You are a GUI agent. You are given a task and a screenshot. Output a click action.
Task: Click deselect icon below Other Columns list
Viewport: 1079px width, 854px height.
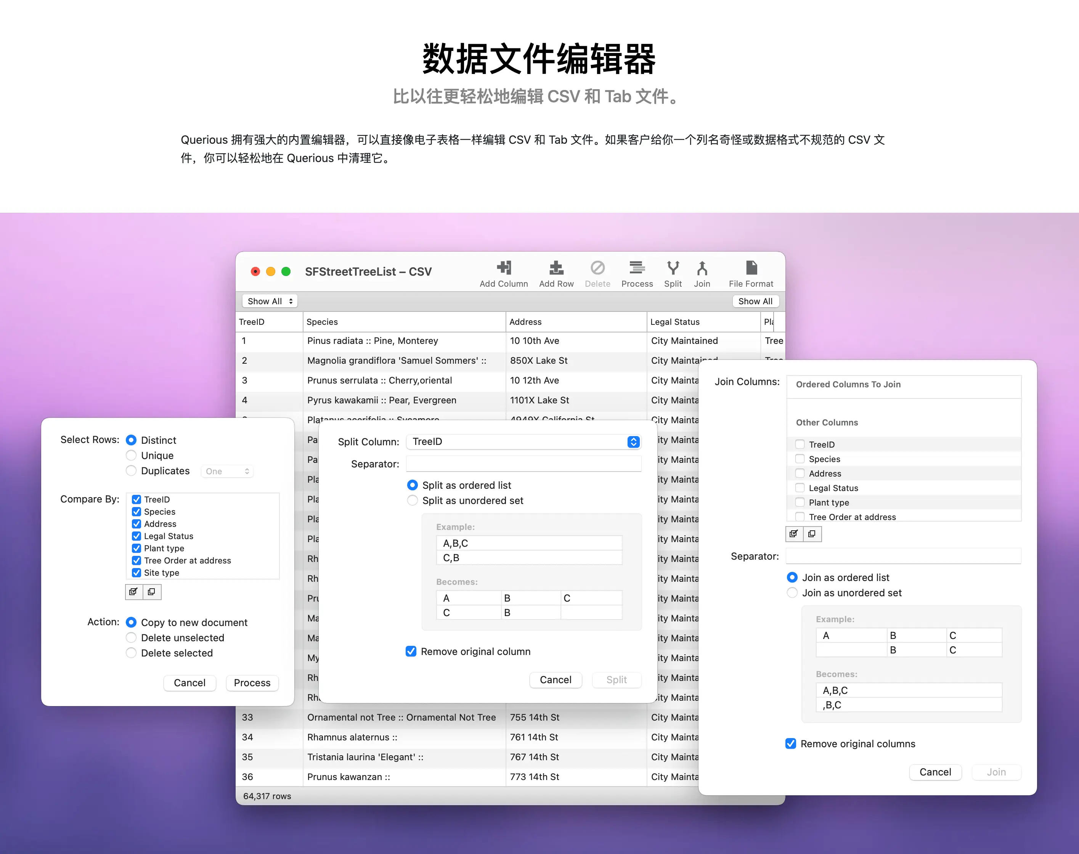[x=812, y=534]
